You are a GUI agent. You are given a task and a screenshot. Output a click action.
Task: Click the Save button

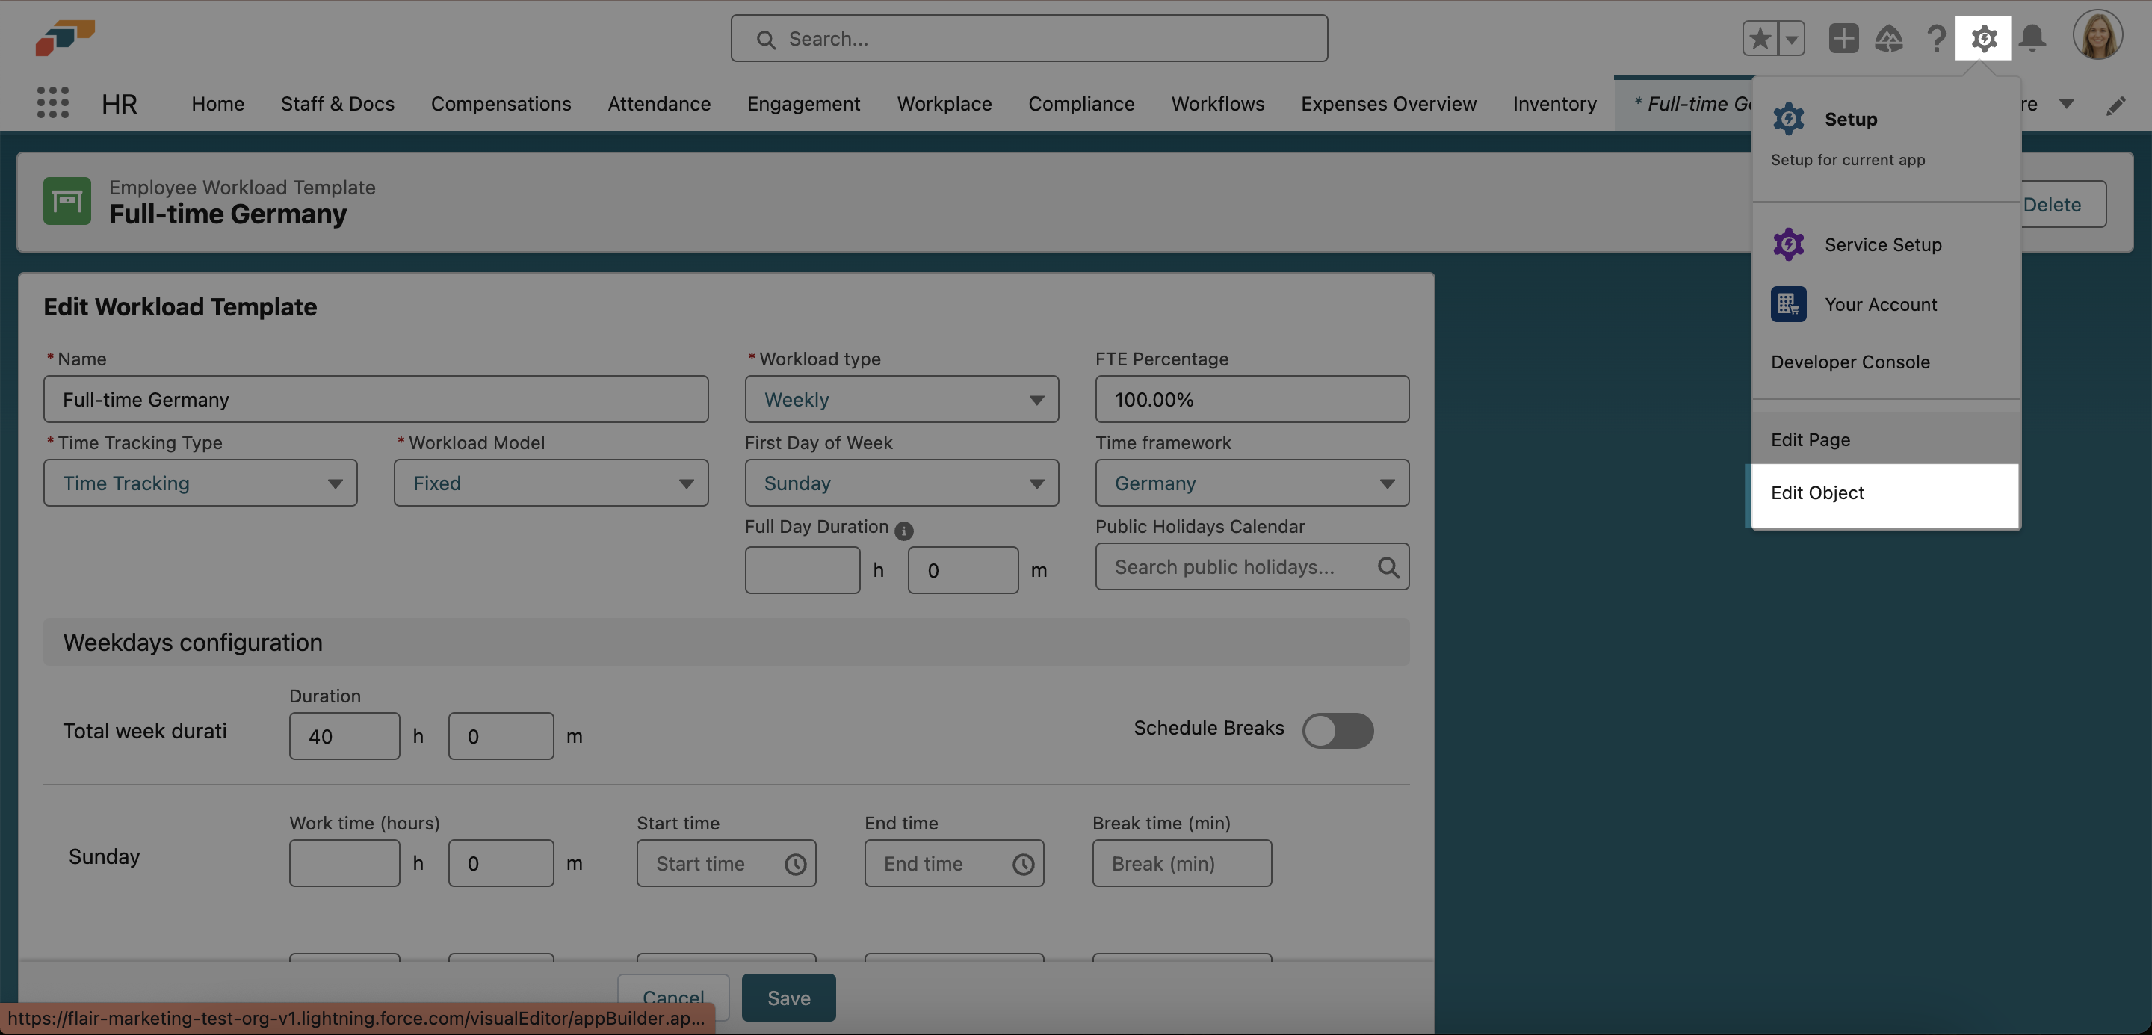[x=789, y=997]
